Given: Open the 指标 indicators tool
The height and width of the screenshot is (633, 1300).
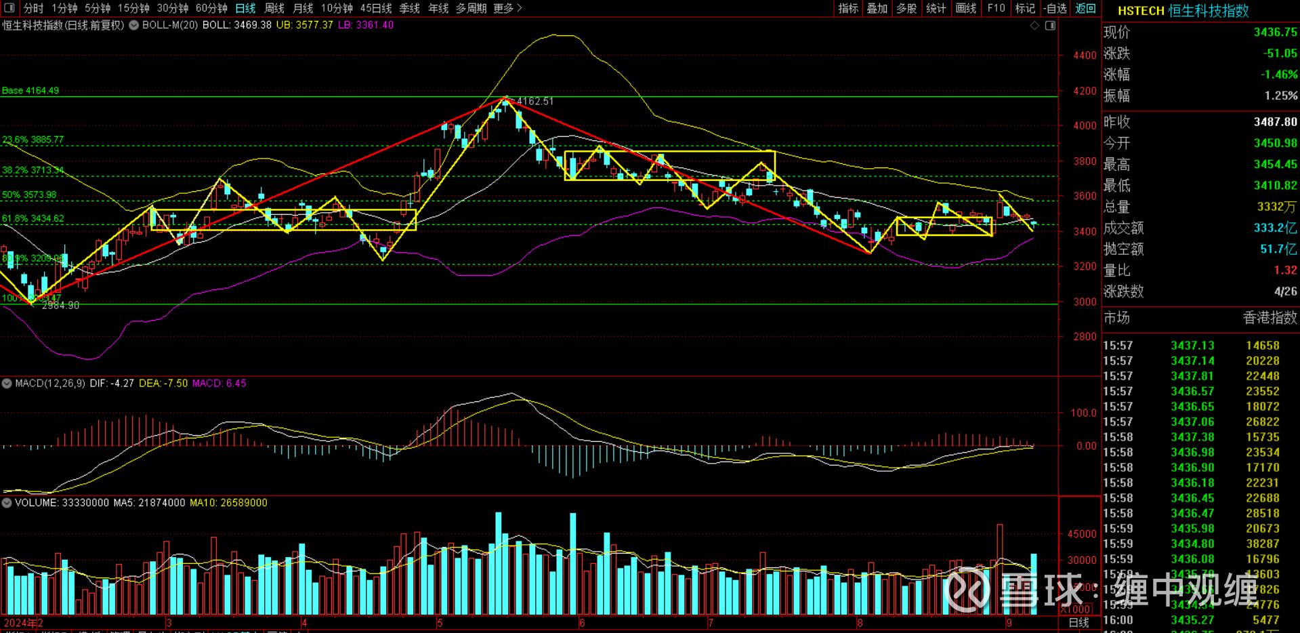Looking at the screenshot, I should point(848,8).
